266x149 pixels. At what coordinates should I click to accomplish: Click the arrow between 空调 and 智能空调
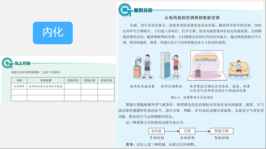(203, 131)
